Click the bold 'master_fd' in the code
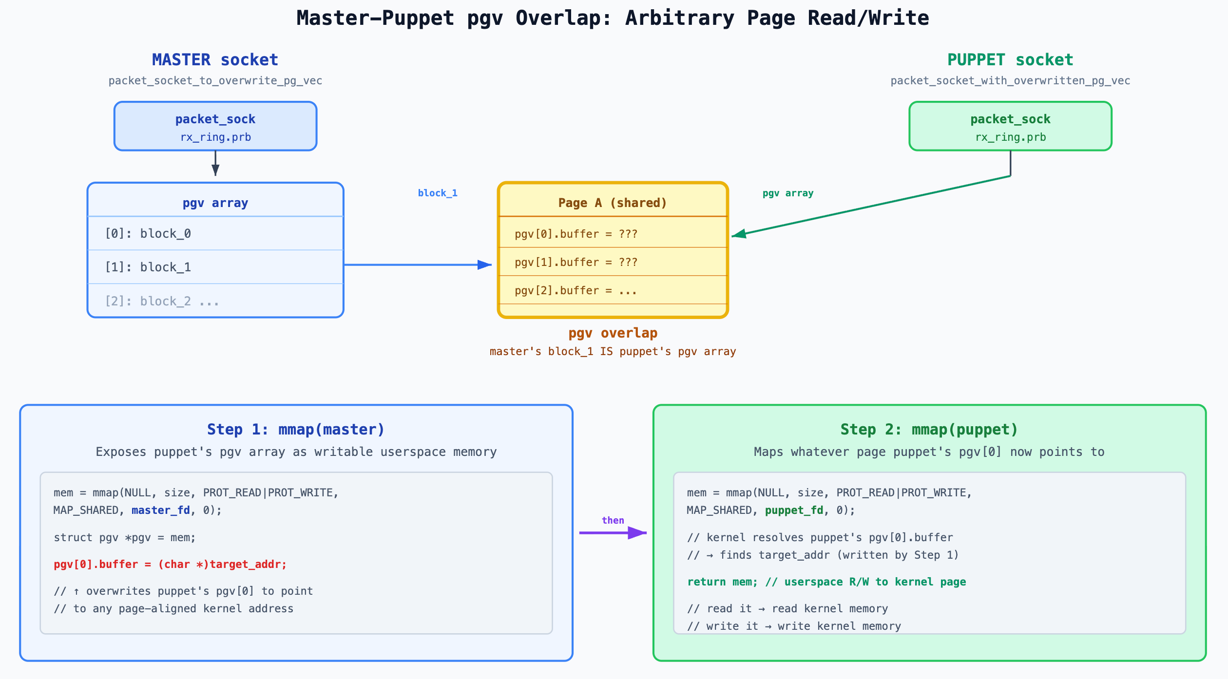Image resolution: width=1228 pixels, height=679 pixels. pos(161,510)
